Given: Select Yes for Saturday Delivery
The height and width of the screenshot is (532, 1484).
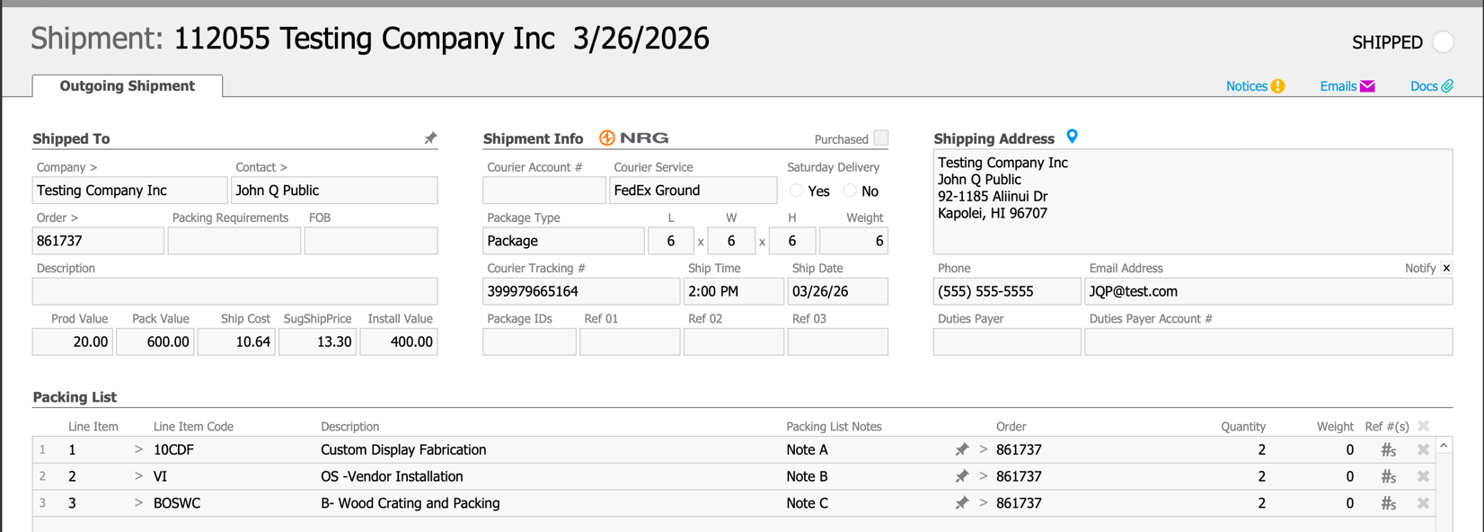Looking at the screenshot, I should pos(797,191).
